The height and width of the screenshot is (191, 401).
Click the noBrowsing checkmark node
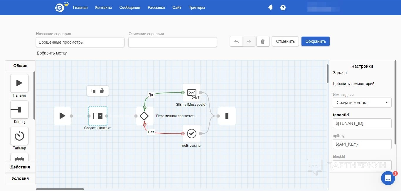point(192,134)
